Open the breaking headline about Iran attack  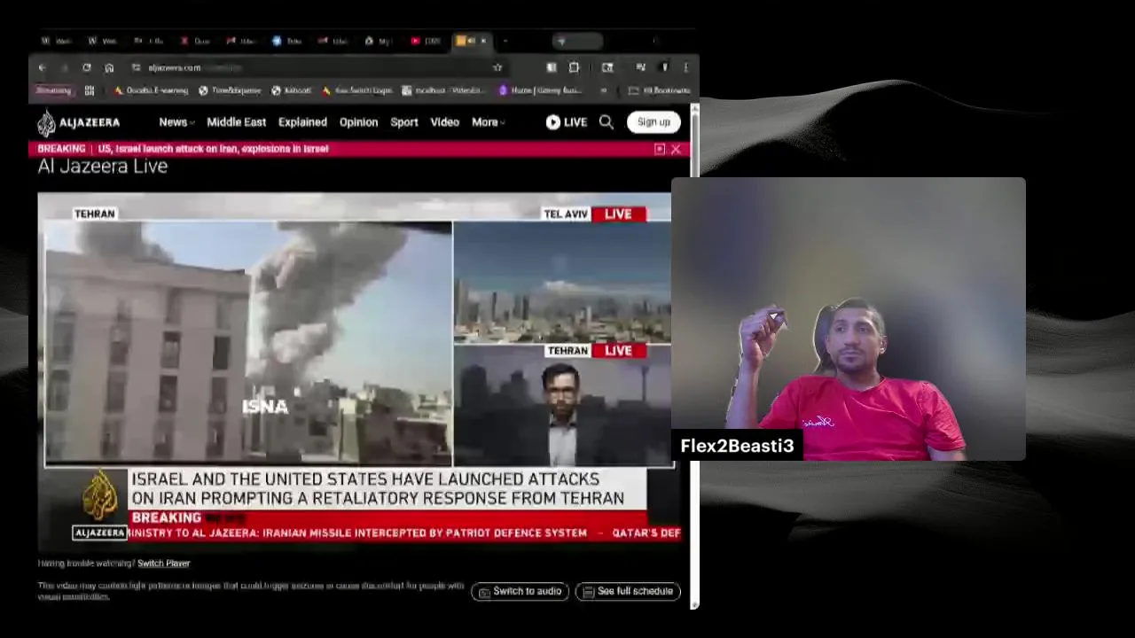pos(213,149)
